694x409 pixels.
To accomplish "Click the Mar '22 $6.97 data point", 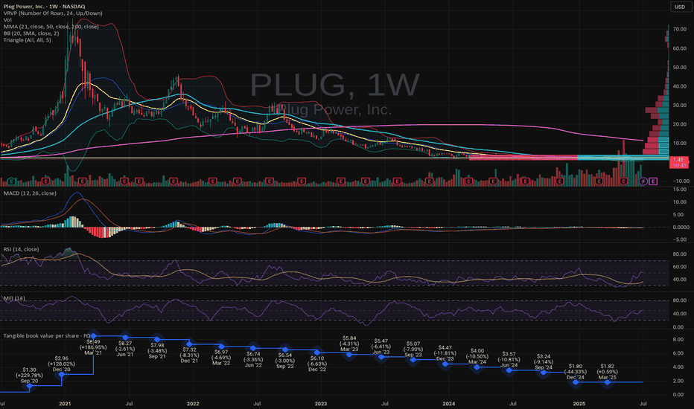I will 221,347.
